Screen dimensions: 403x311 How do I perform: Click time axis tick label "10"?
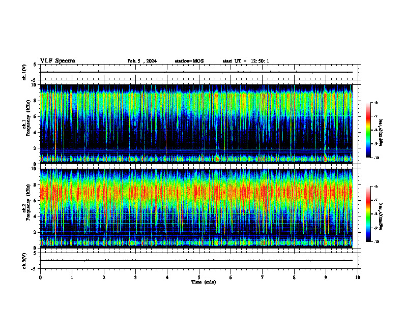click(358, 277)
